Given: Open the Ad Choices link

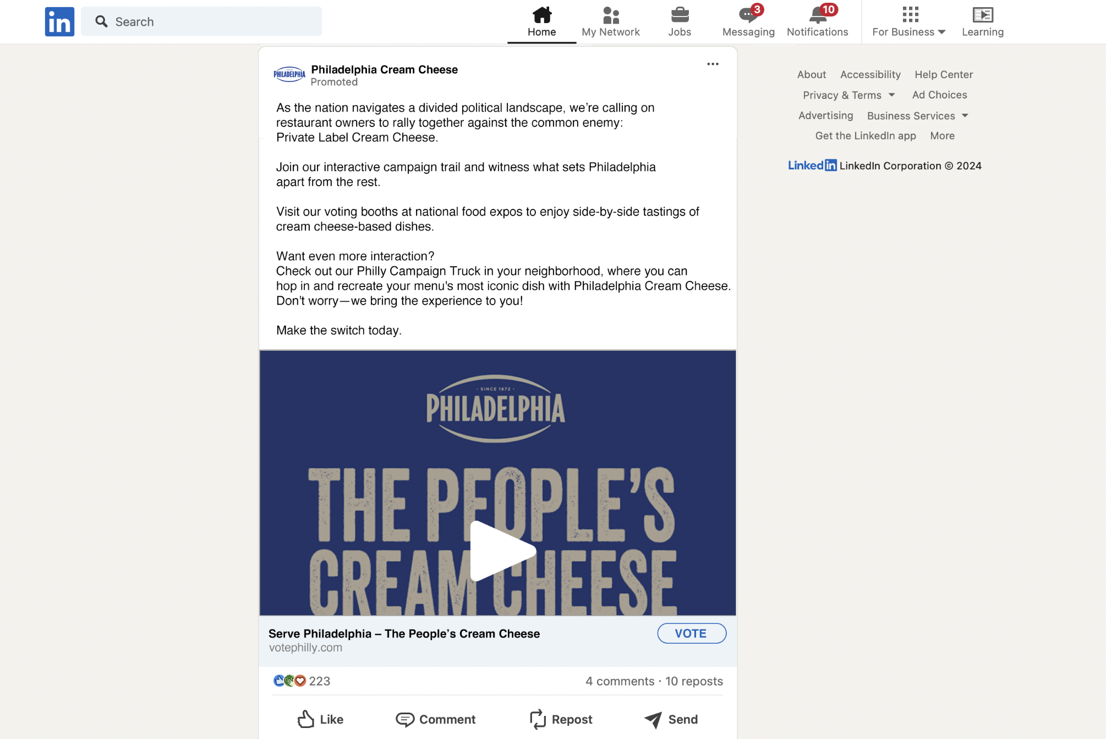Looking at the screenshot, I should point(939,95).
